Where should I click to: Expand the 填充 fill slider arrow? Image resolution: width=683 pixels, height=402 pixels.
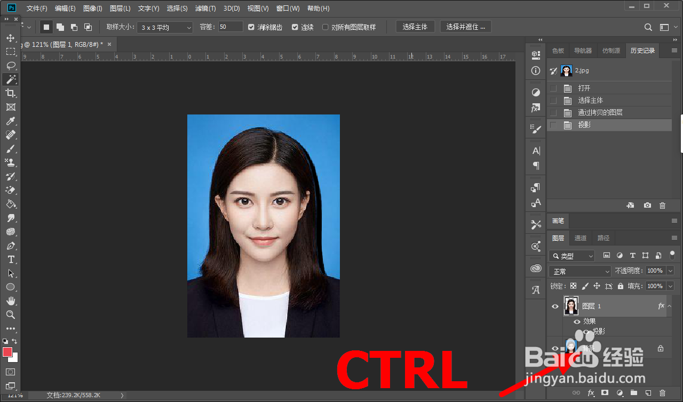click(670, 286)
